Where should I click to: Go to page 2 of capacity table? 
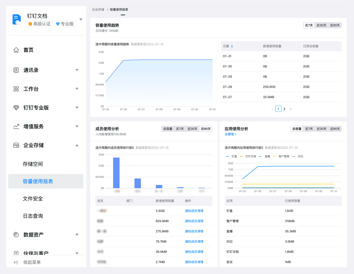[x=284, y=109]
